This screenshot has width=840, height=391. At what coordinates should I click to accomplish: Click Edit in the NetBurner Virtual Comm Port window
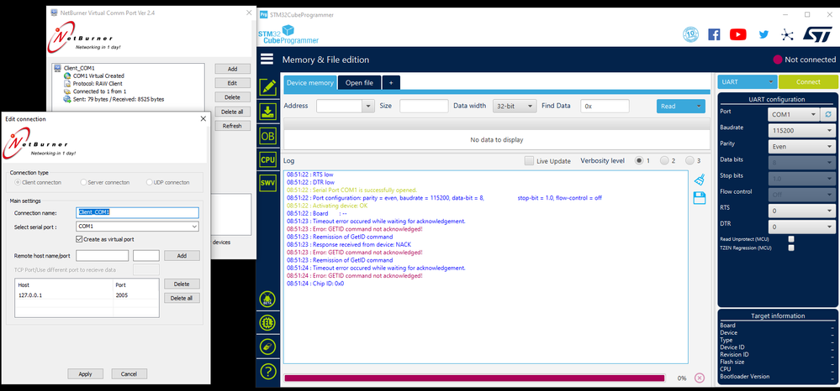coord(233,83)
